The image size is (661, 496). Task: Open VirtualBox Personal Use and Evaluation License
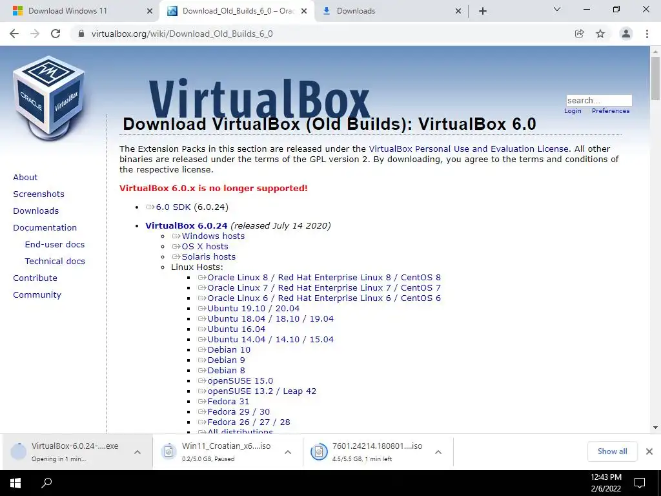(x=469, y=149)
